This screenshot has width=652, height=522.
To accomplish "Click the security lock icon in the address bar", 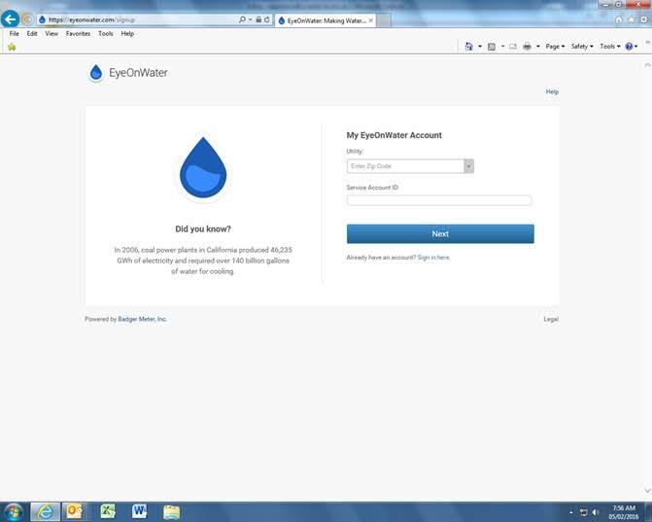I will point(258,19).
